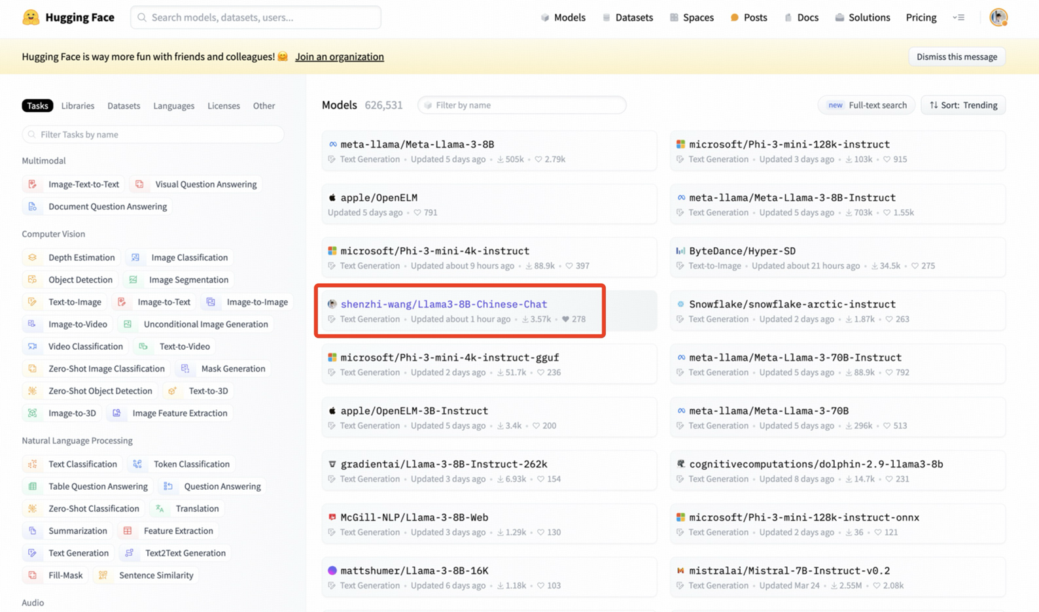Viewport: 1039px width, 612px height.
Task: Dismiss the banner message
Action: 957,57
